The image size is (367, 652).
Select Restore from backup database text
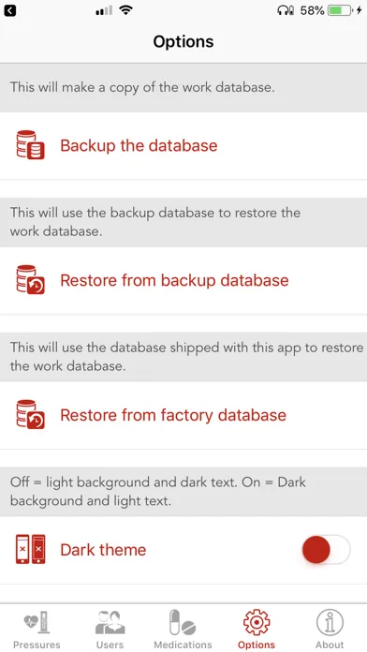(174, 280)
